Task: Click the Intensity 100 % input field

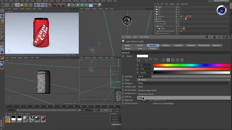Action: pos(144,77)
